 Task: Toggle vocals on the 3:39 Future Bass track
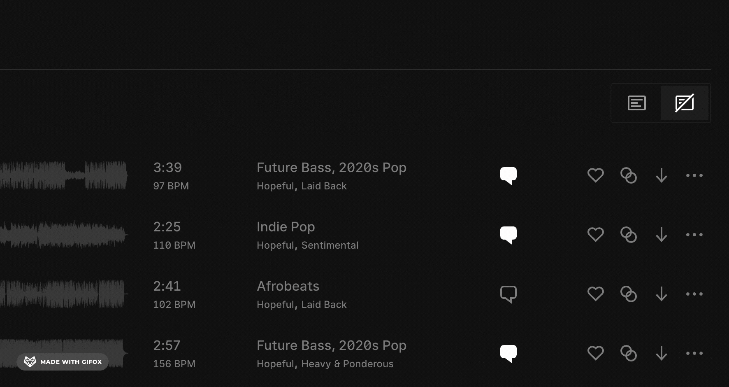(508, 175)
